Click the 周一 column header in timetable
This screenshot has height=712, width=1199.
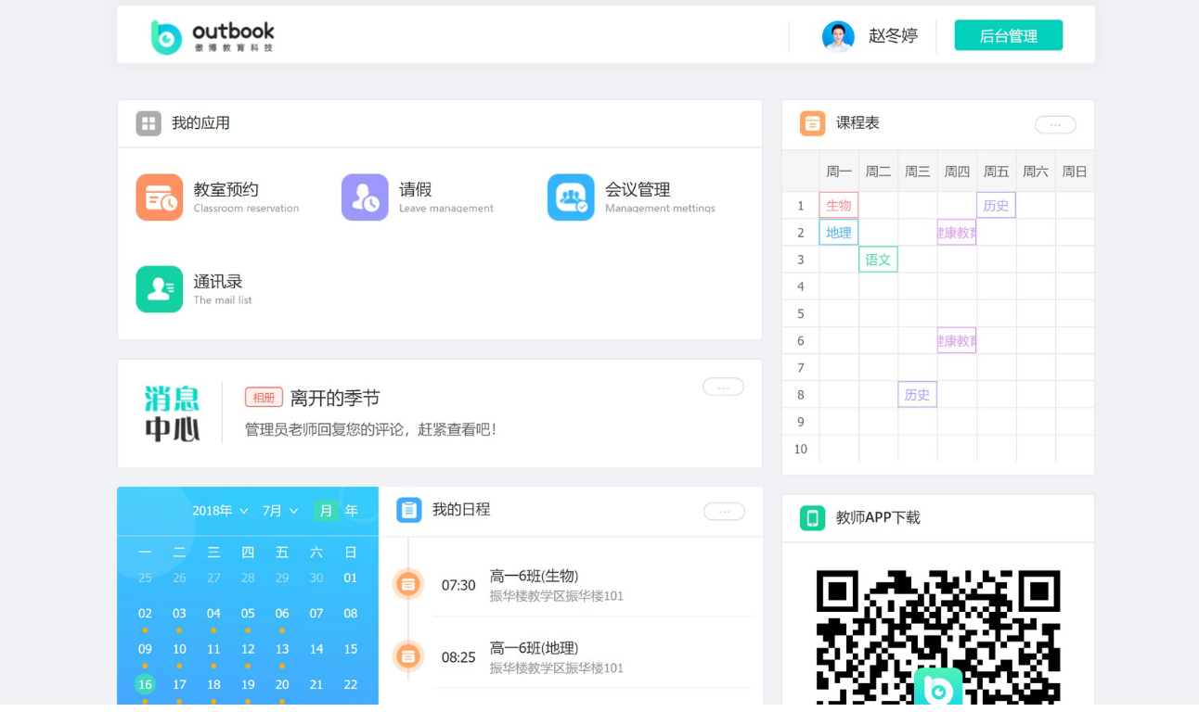(839, 172)
